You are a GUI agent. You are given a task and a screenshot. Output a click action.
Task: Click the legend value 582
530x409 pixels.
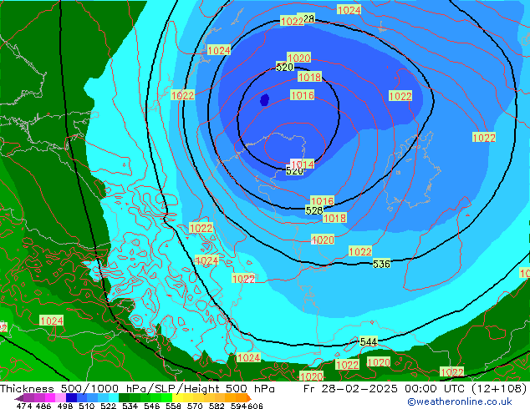click(217, 406)
